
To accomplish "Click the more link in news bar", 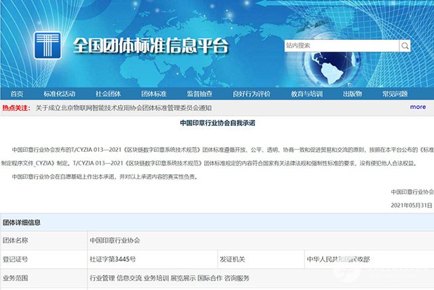I will pyautogui.click(x=418, y=107).
